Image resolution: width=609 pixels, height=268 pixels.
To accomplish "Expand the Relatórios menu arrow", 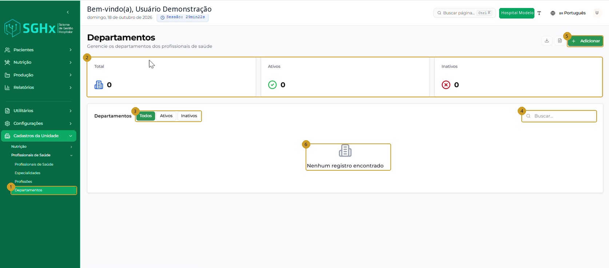I will pyautogui.click(x=71, y=88).
